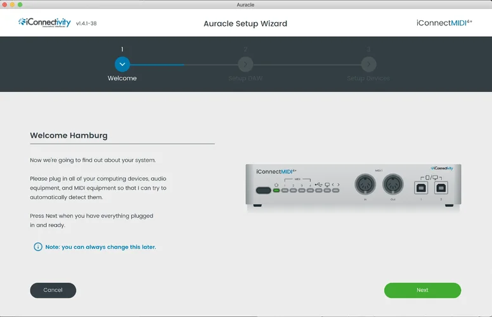Click USB port 1 on device image
This screenshot has height=317, width=492.
421,188
